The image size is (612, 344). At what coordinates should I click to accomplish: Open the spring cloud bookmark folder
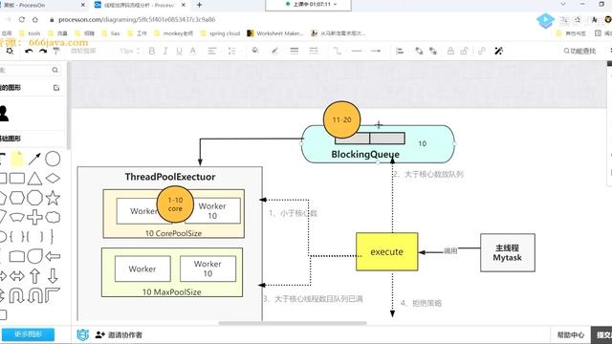pos(220,33)
